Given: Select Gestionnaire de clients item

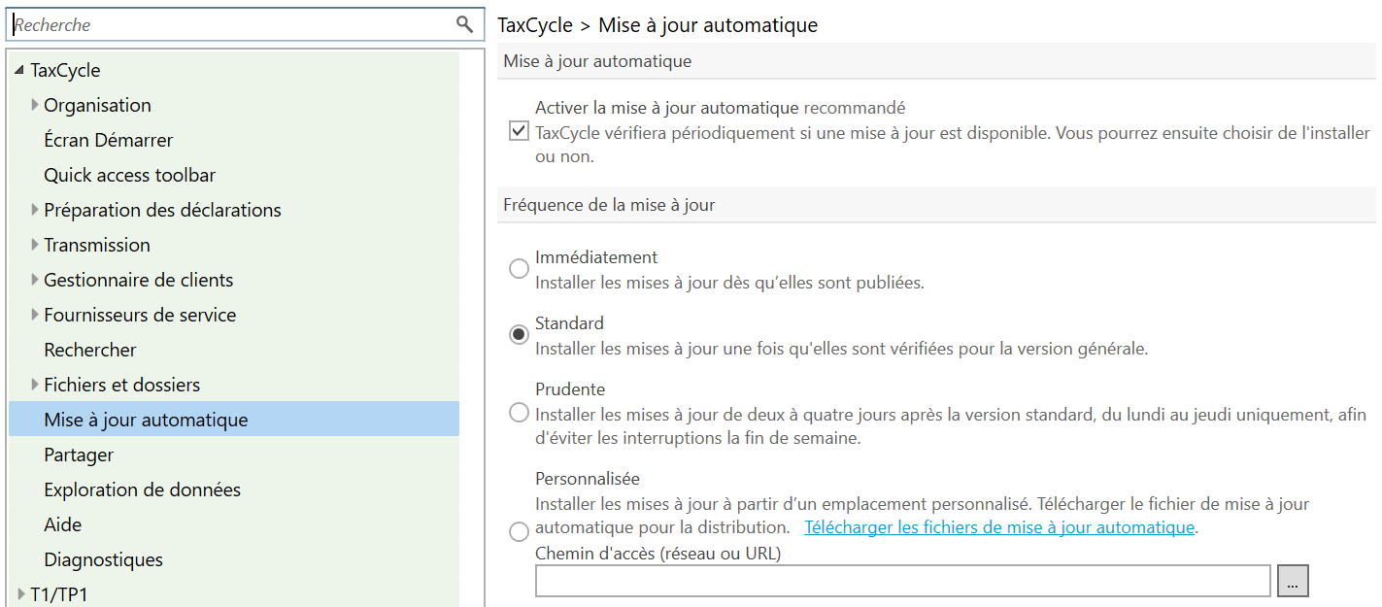Looking at the screenshot, I should coord(139,280).
